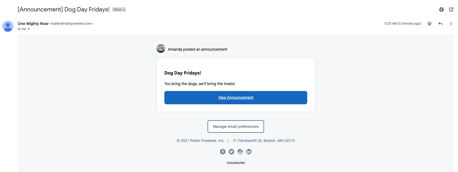The width and height of the screenshot is (458, 172).
Task: Open the View Announcement button
Action: click(x=236, y=98)
